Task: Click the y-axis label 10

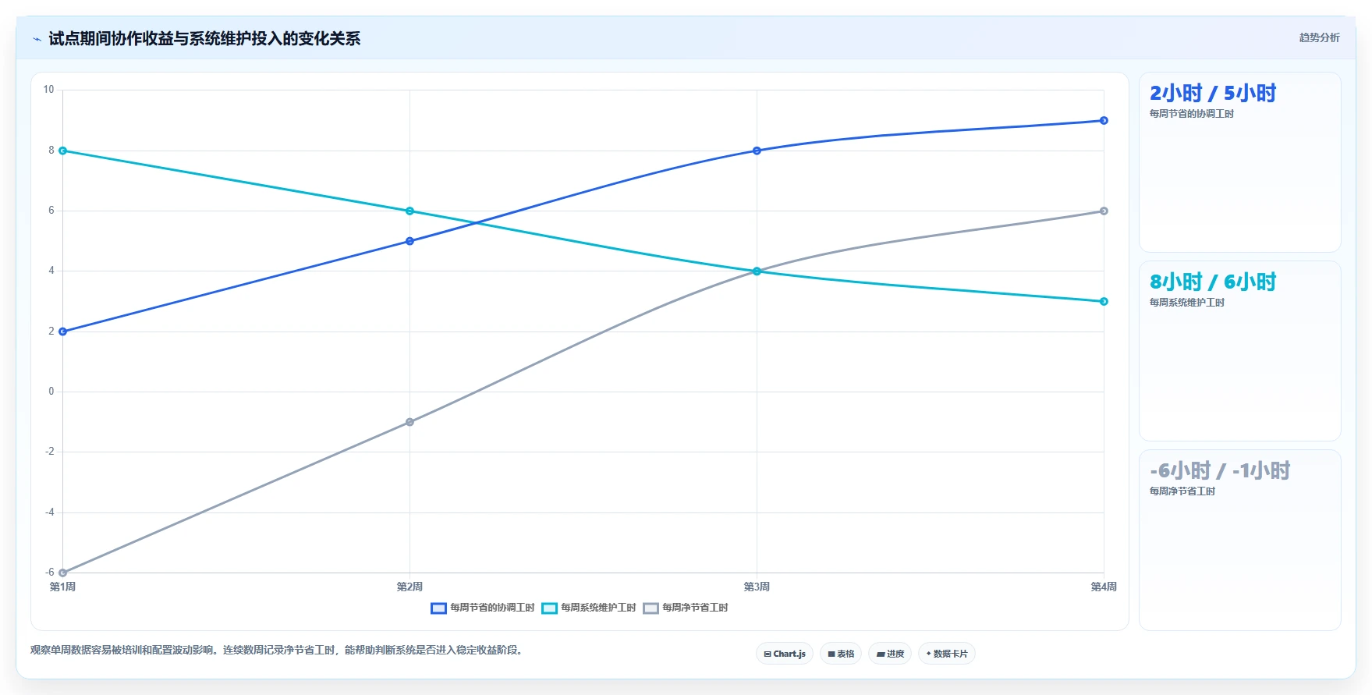Action: click(48, 90)
